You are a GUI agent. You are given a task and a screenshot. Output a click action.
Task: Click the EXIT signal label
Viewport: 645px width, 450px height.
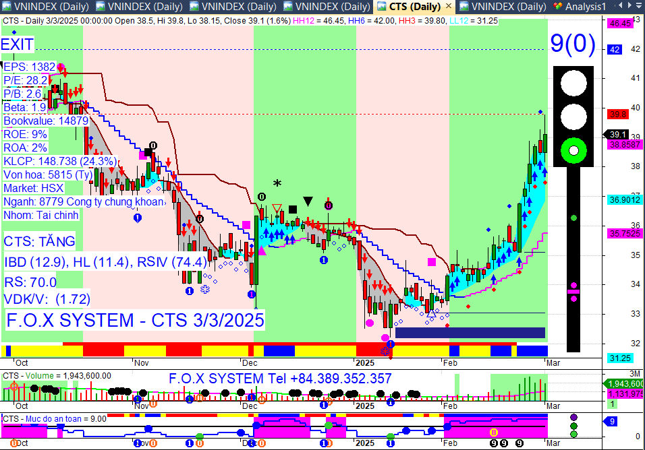pyautogui.click(x=18, y=44)
